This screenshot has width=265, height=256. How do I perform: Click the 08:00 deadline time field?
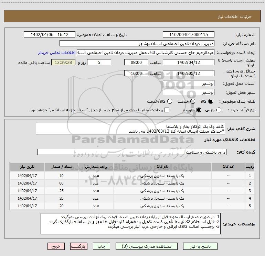(x=136, y=62)
